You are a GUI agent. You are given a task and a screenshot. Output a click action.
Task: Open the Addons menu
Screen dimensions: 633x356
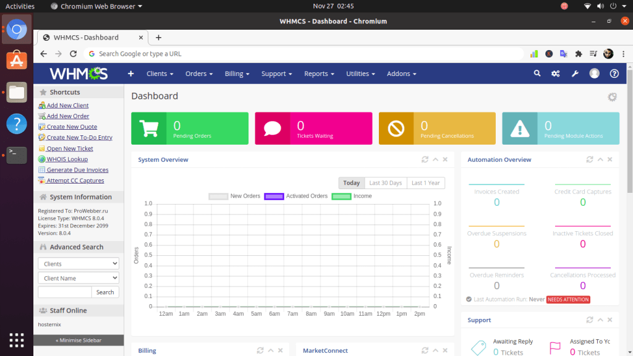point(401,74)
